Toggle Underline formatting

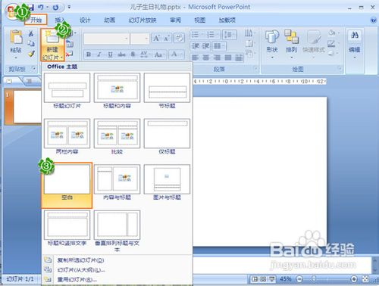[110, 54]
